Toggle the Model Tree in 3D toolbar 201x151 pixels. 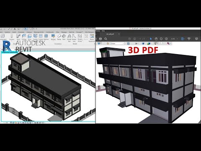[x=129, y=44]
